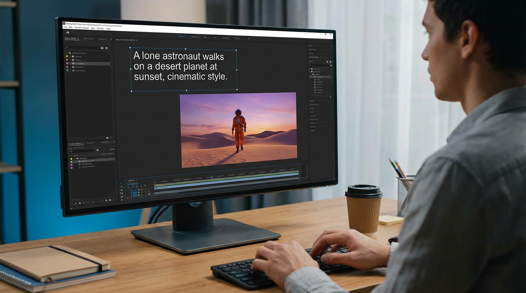This screenshot has height=293, width=526.
Task: Click the Help menu item
Action: pos(107,29)
